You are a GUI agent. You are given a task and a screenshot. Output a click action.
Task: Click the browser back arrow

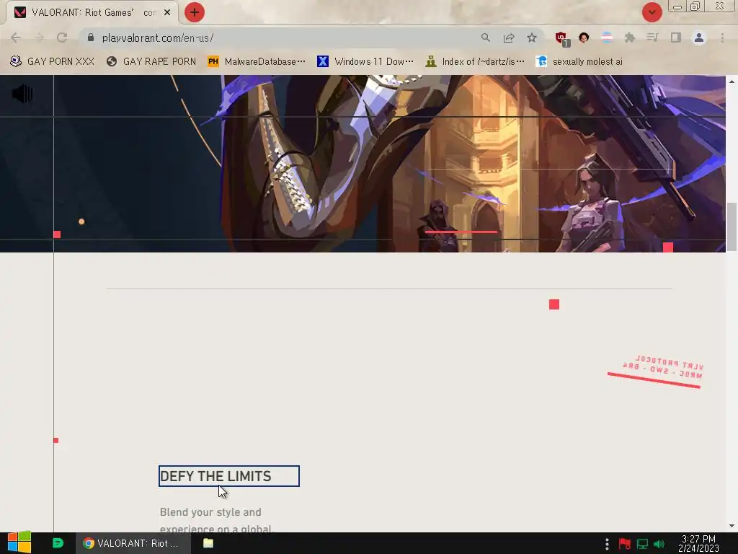tap(16, 38)
